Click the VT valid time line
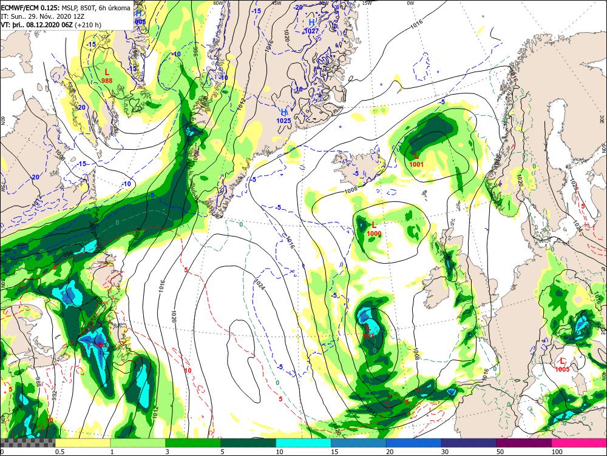Image resolution: width=607 pixels, height=456 pixels. tap(51, 25)
